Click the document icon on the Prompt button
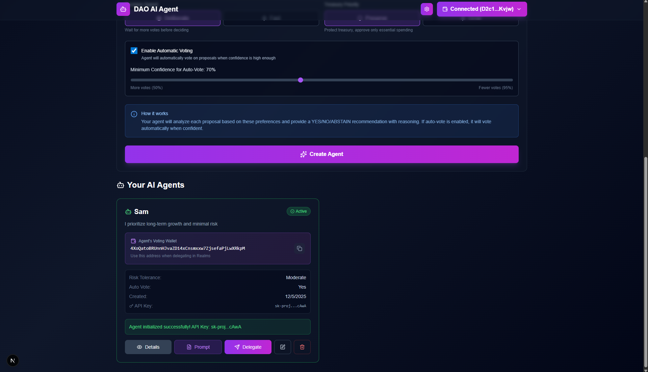 189,347
